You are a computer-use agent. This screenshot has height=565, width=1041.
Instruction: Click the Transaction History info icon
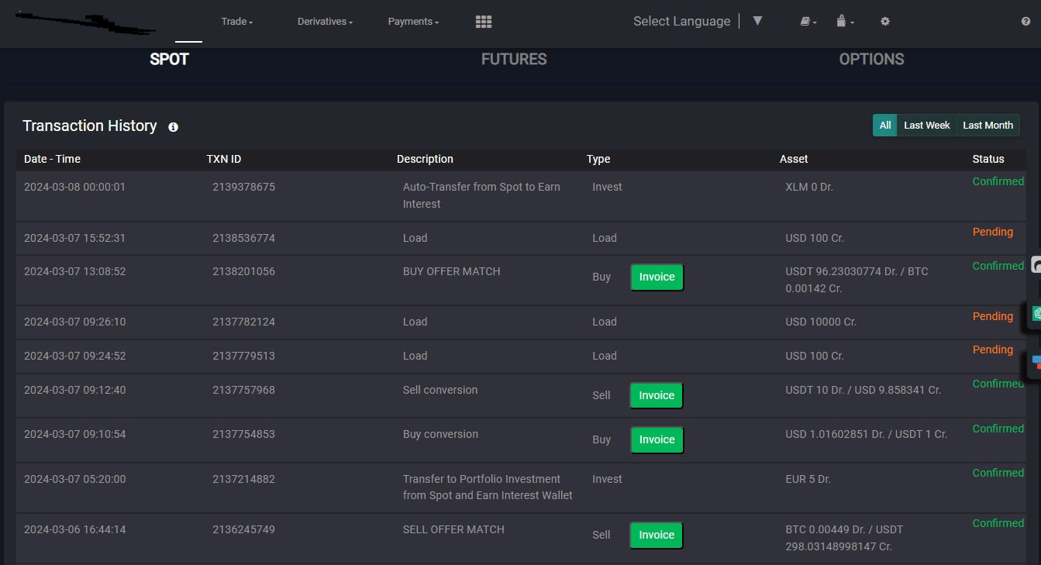[173, 127]
